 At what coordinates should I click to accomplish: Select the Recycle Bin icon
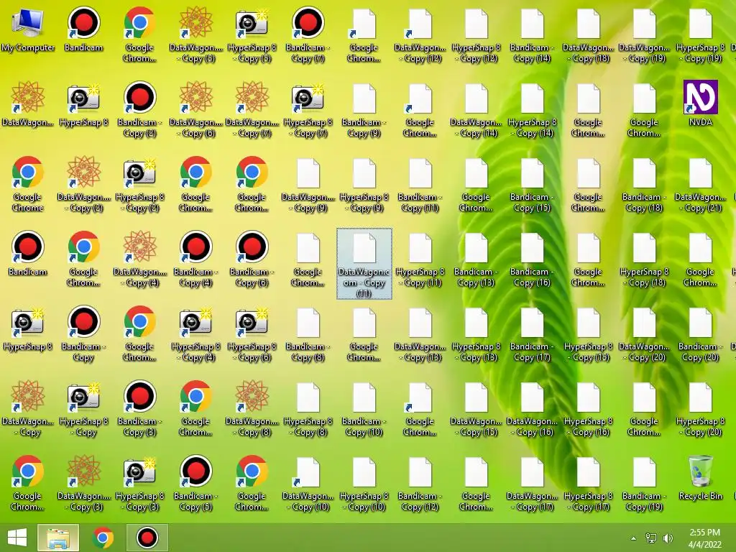point(700,477)
